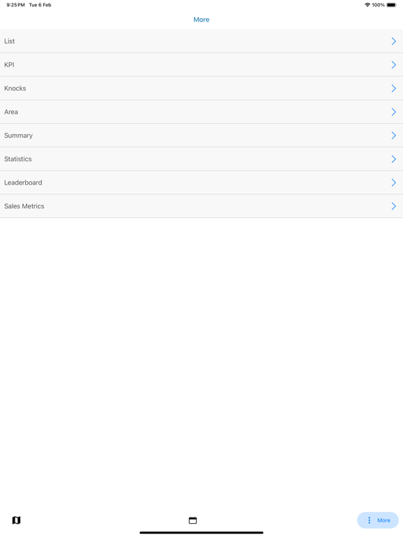Expand the List row chevron
403x537 pixels.
[394, 41]
